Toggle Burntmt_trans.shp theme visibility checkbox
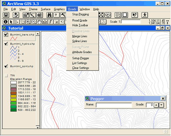 pyautogui.click(x=6, y=35)
